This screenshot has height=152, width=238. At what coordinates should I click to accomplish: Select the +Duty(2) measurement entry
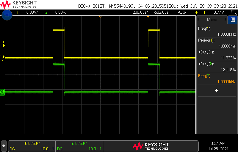[217, 67]
